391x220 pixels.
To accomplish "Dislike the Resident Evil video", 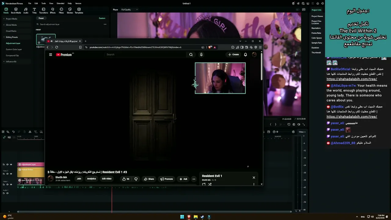I will [136, 179].
